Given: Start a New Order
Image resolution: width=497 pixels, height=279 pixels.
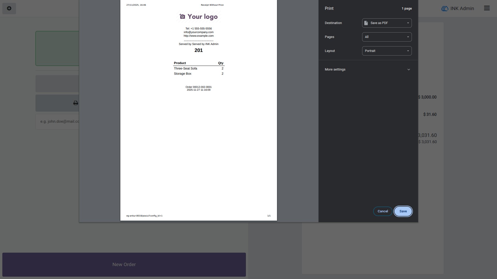Looking at the screenshot, I should point(124,265).
